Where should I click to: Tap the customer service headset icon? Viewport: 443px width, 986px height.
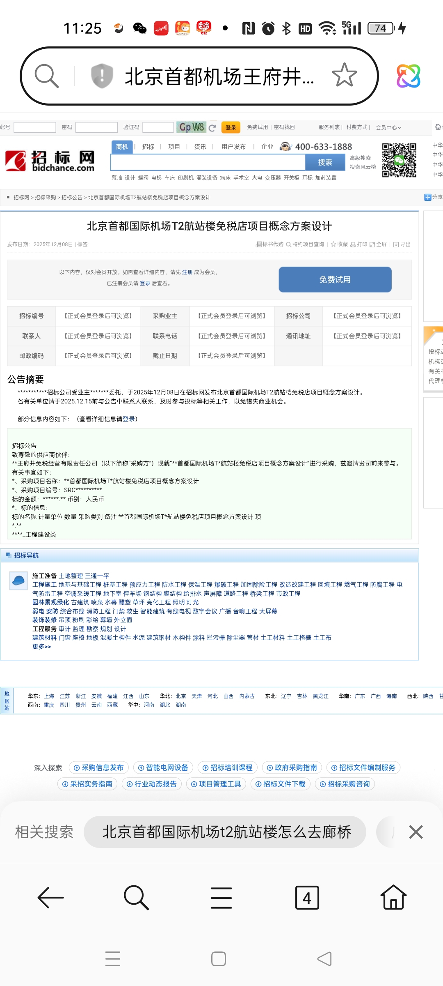pos(285,147)
